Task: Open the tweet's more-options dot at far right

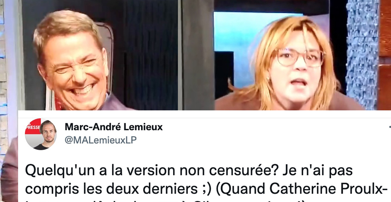Action: coord(390,127)
